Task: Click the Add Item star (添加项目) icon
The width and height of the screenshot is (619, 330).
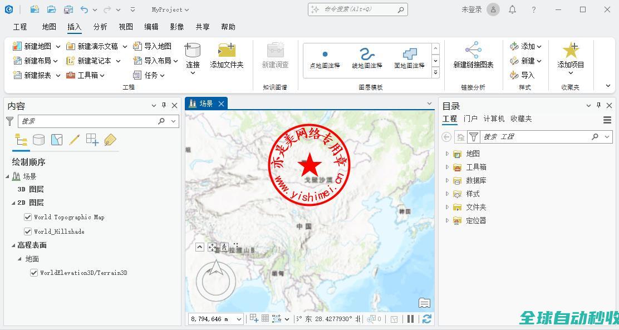Action: pyautogui.click(x=571, y=51)
